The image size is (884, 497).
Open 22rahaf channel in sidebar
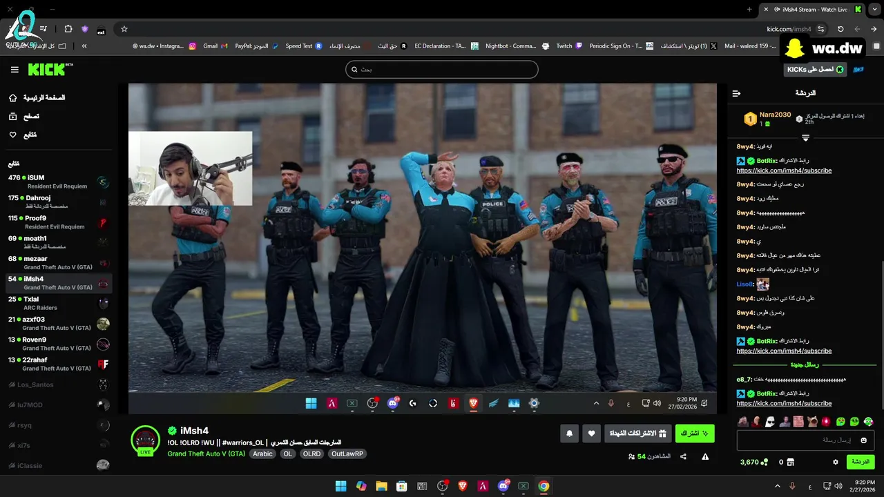point(59,364)
